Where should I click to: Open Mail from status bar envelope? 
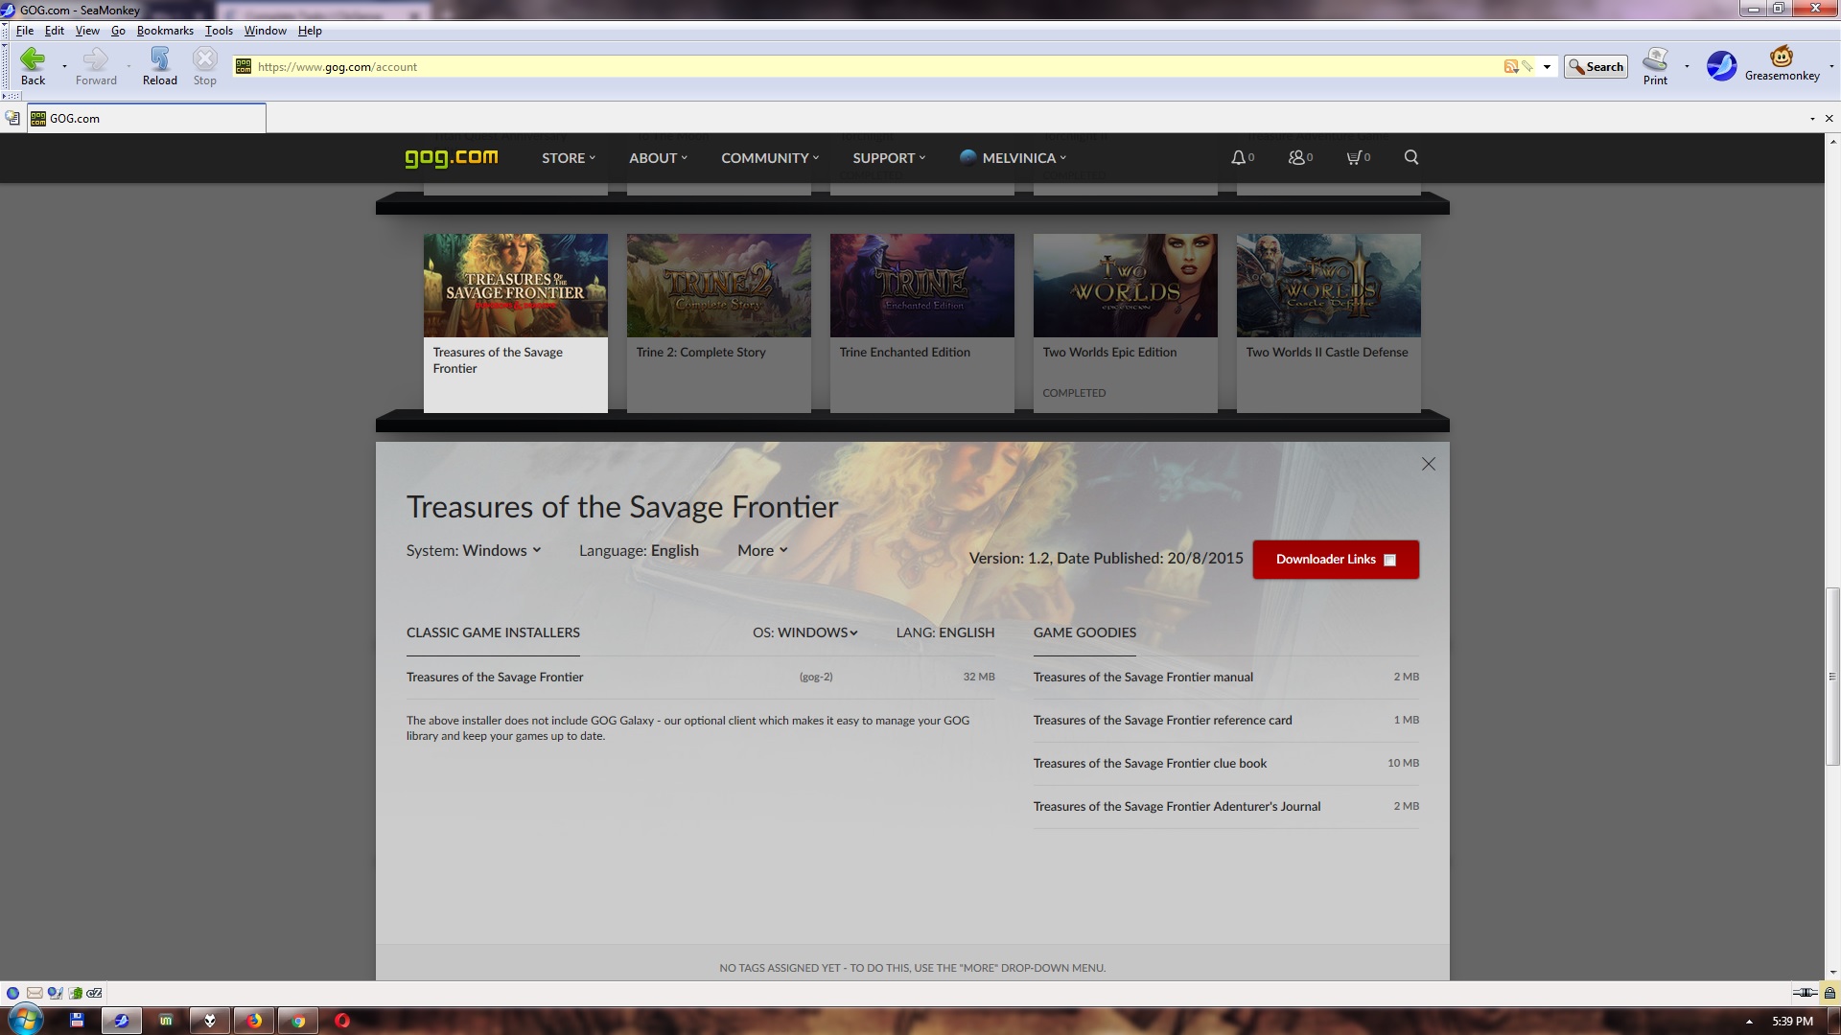35,993
